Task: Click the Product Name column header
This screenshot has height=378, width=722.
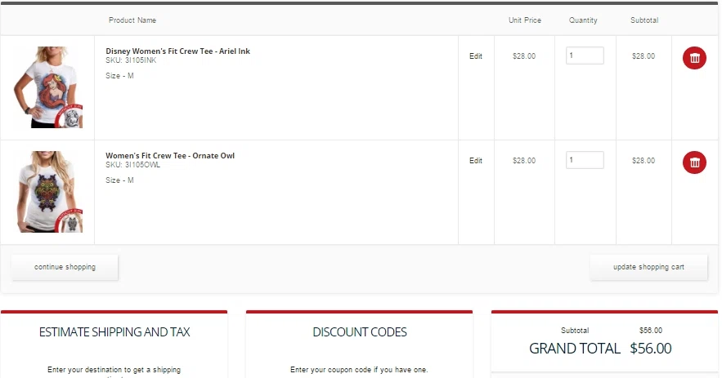Action: point(132,20)
